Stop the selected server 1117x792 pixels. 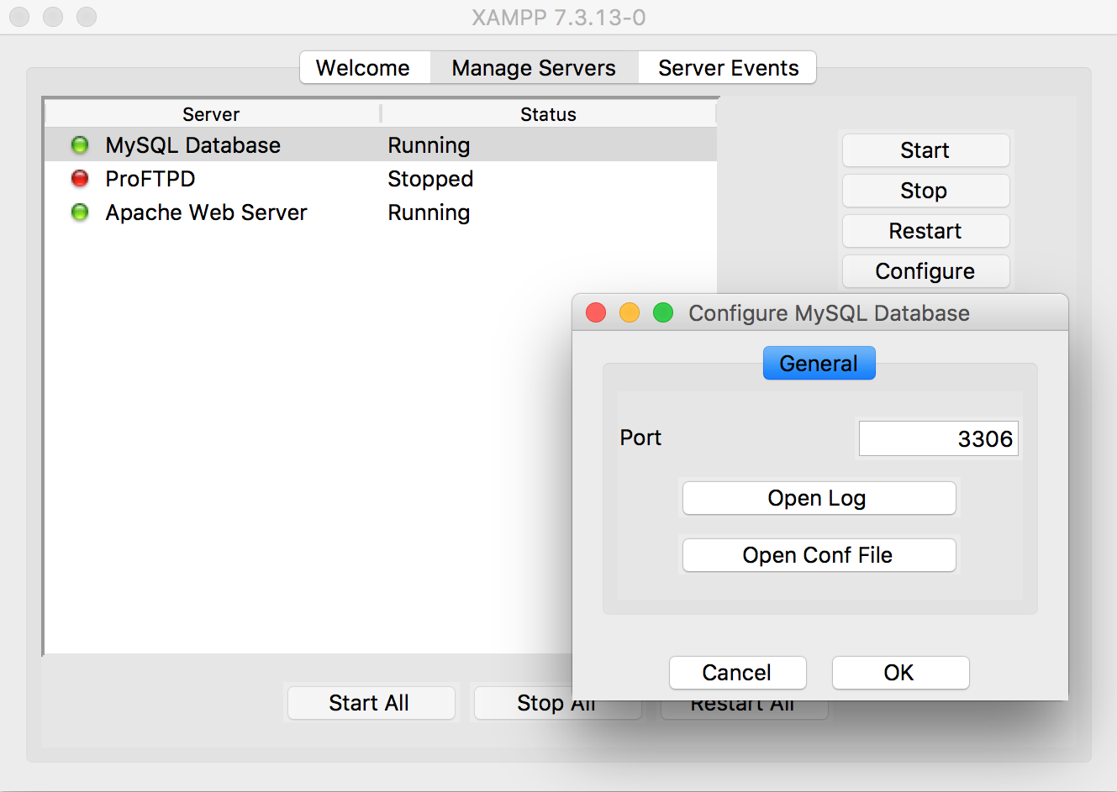point(925,191)
